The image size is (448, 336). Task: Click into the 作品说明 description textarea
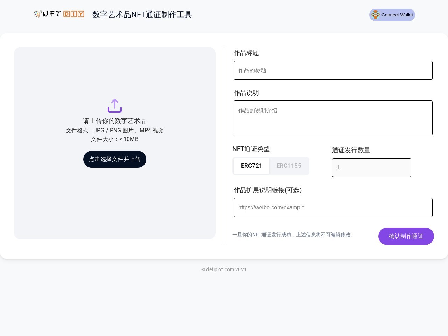[x=333, y=118]
